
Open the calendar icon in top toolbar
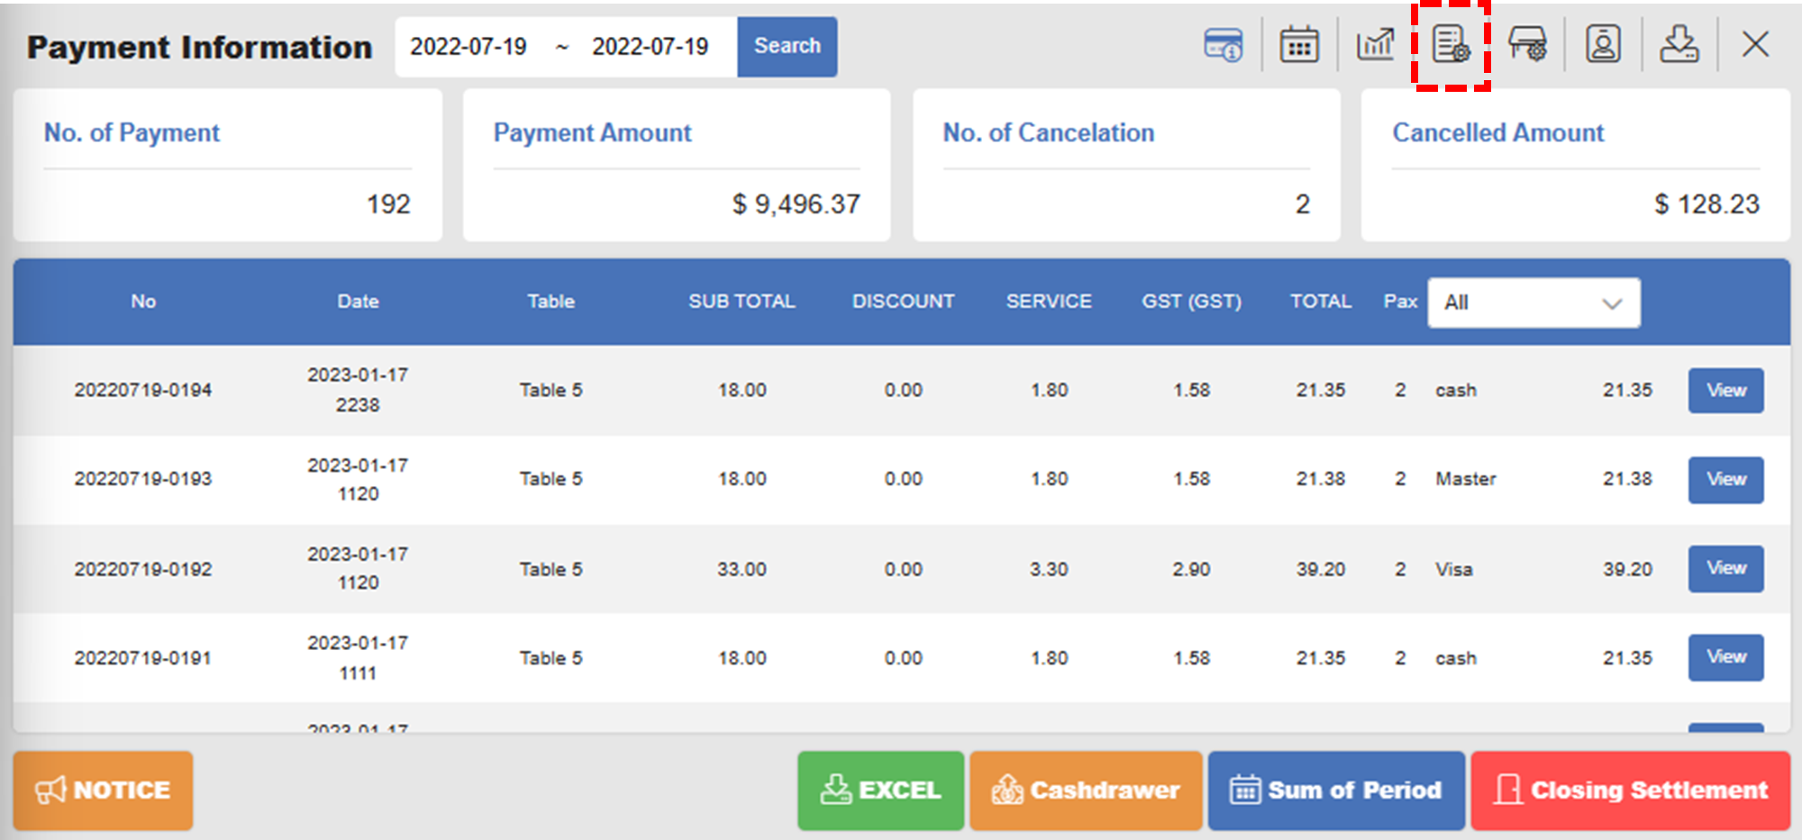[x=1299, y=45]
